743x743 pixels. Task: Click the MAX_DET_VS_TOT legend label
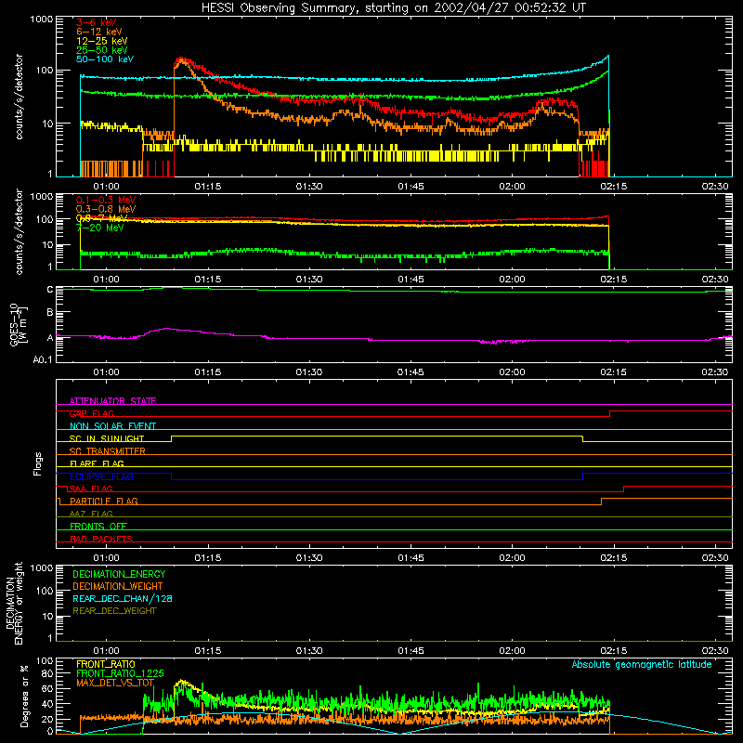pyautogui.click(x=114, y=683)
